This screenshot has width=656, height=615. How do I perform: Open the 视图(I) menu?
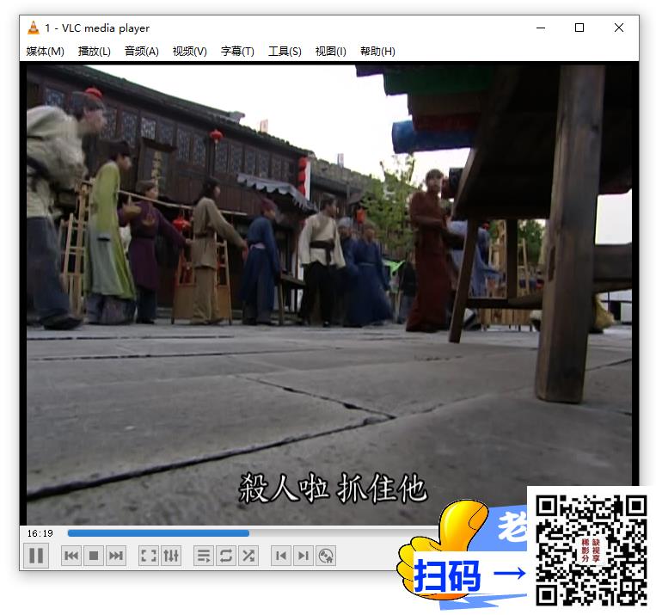tap(330, 51)
